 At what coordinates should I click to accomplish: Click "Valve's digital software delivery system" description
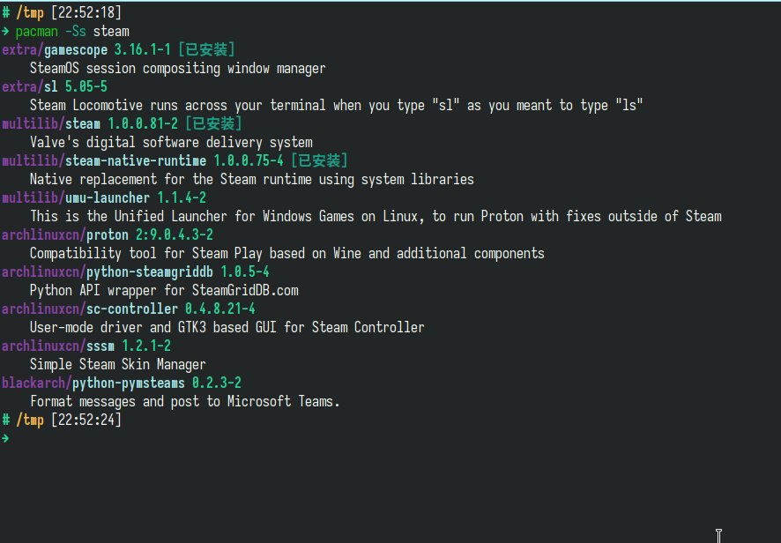tap(171, 142)
